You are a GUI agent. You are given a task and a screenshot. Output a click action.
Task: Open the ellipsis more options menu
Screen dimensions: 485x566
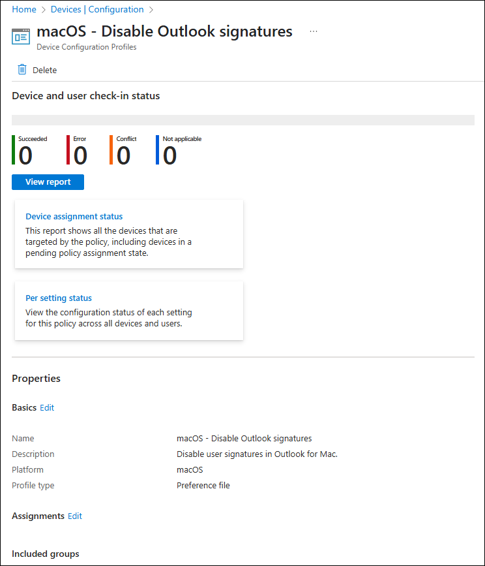pyautogui.click(x=314, y=31)
